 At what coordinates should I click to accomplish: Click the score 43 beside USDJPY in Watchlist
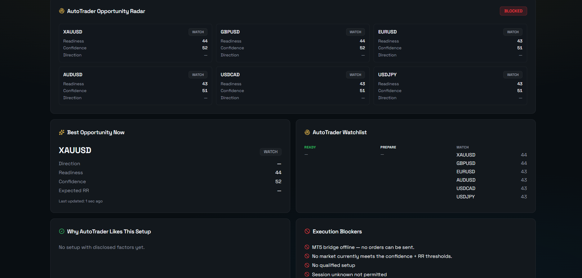(x=524, y=197)
